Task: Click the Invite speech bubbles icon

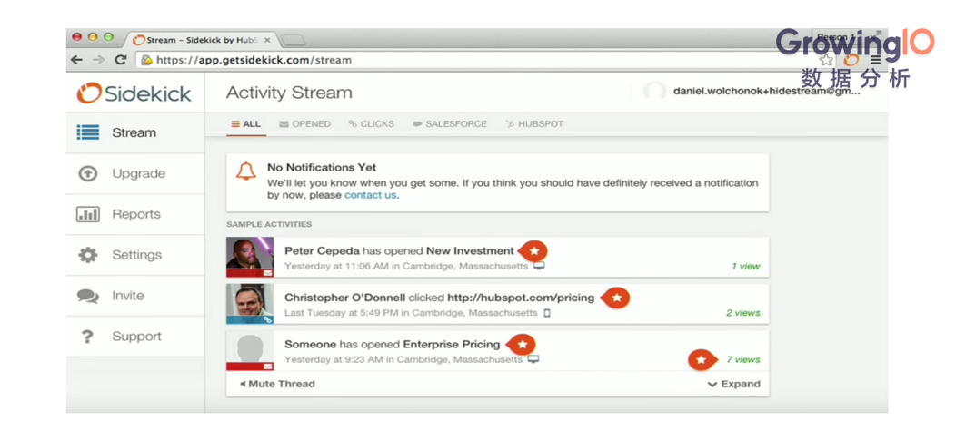Action: (x=87, y=296)
